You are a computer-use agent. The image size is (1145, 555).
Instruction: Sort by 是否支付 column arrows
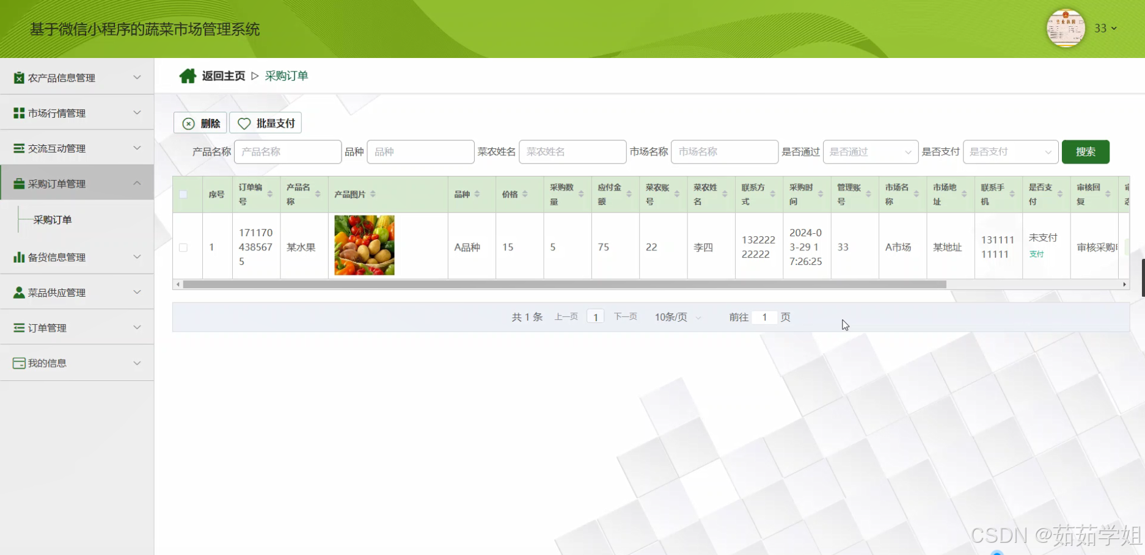1060,194
